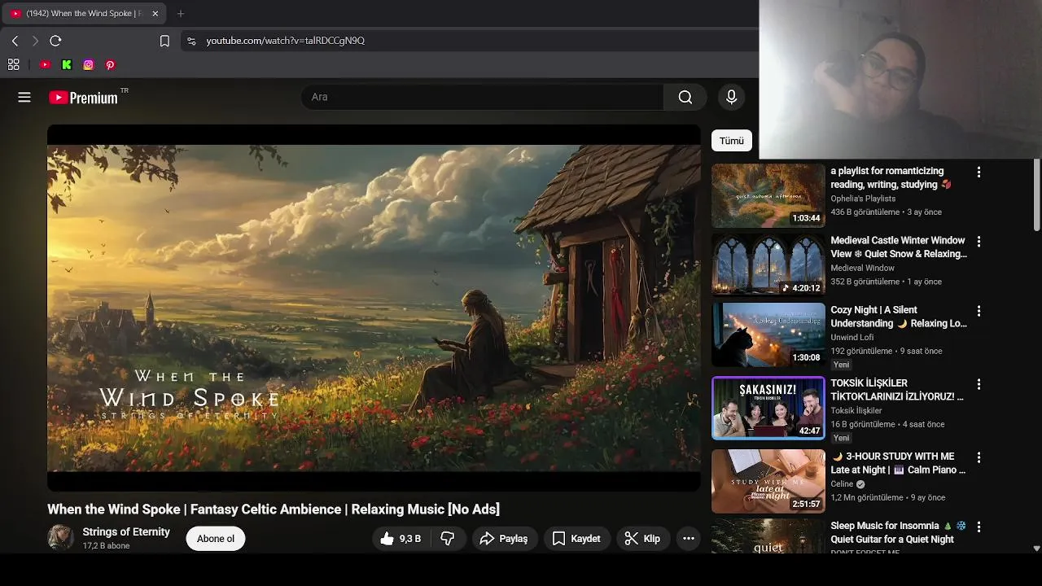Viewport: 1042px width, 586px height.
Task: Go back with browser back arrow
Action: [x=15, y=41]
